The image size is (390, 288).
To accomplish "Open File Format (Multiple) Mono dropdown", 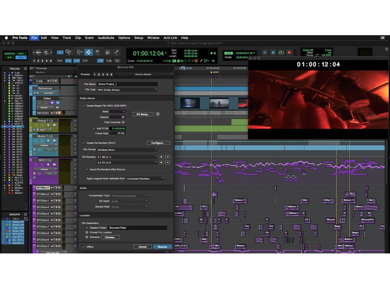I will 127,150.
